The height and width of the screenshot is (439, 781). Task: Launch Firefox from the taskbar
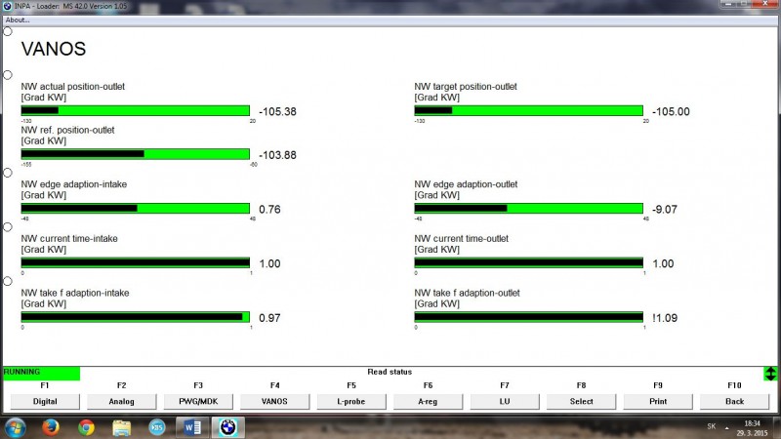(51, 427)
